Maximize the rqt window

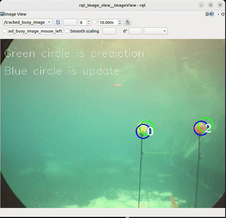click(x=211, y=5)
